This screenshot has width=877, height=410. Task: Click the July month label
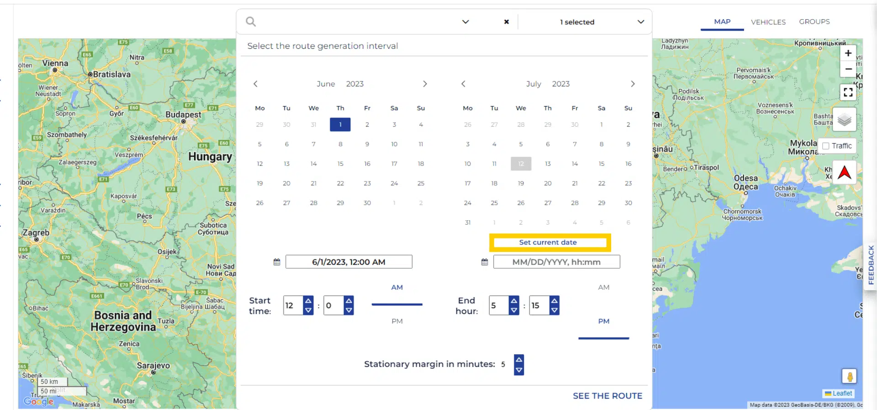(534, 84)
